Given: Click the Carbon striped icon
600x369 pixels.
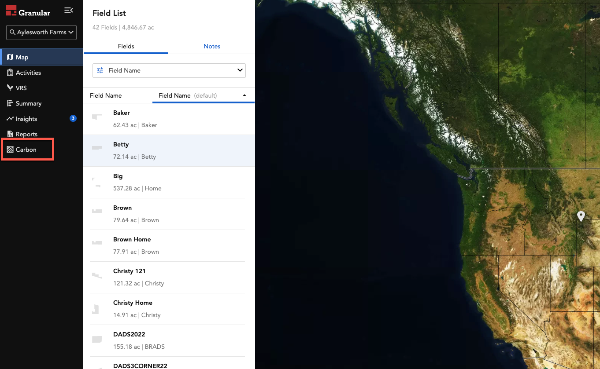Looking at the screenshot, I should pyautogui.click(x=10, y=150).
